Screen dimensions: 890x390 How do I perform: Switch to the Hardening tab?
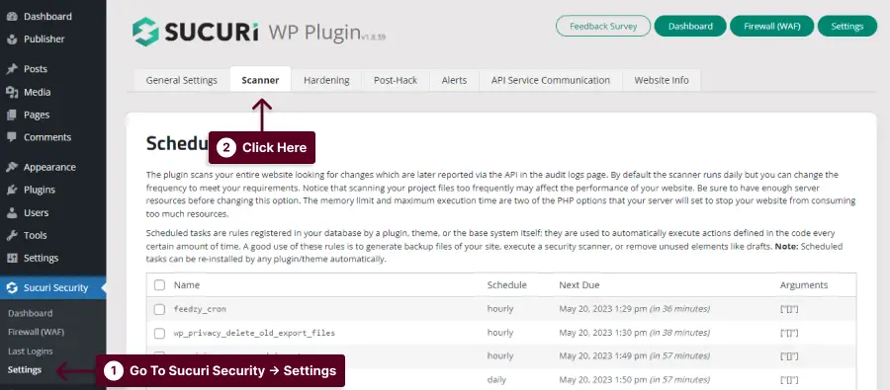click(326, 80)
